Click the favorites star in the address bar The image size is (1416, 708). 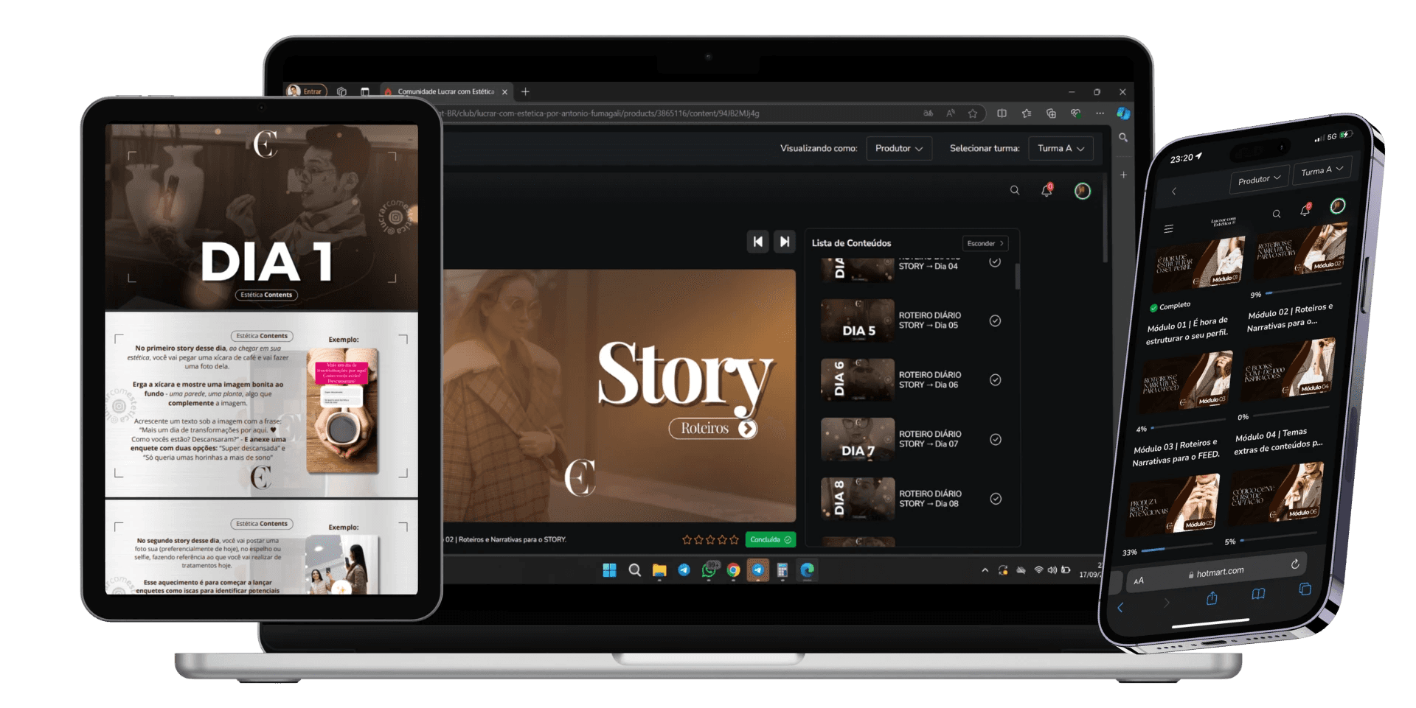[x=973, y=113]
